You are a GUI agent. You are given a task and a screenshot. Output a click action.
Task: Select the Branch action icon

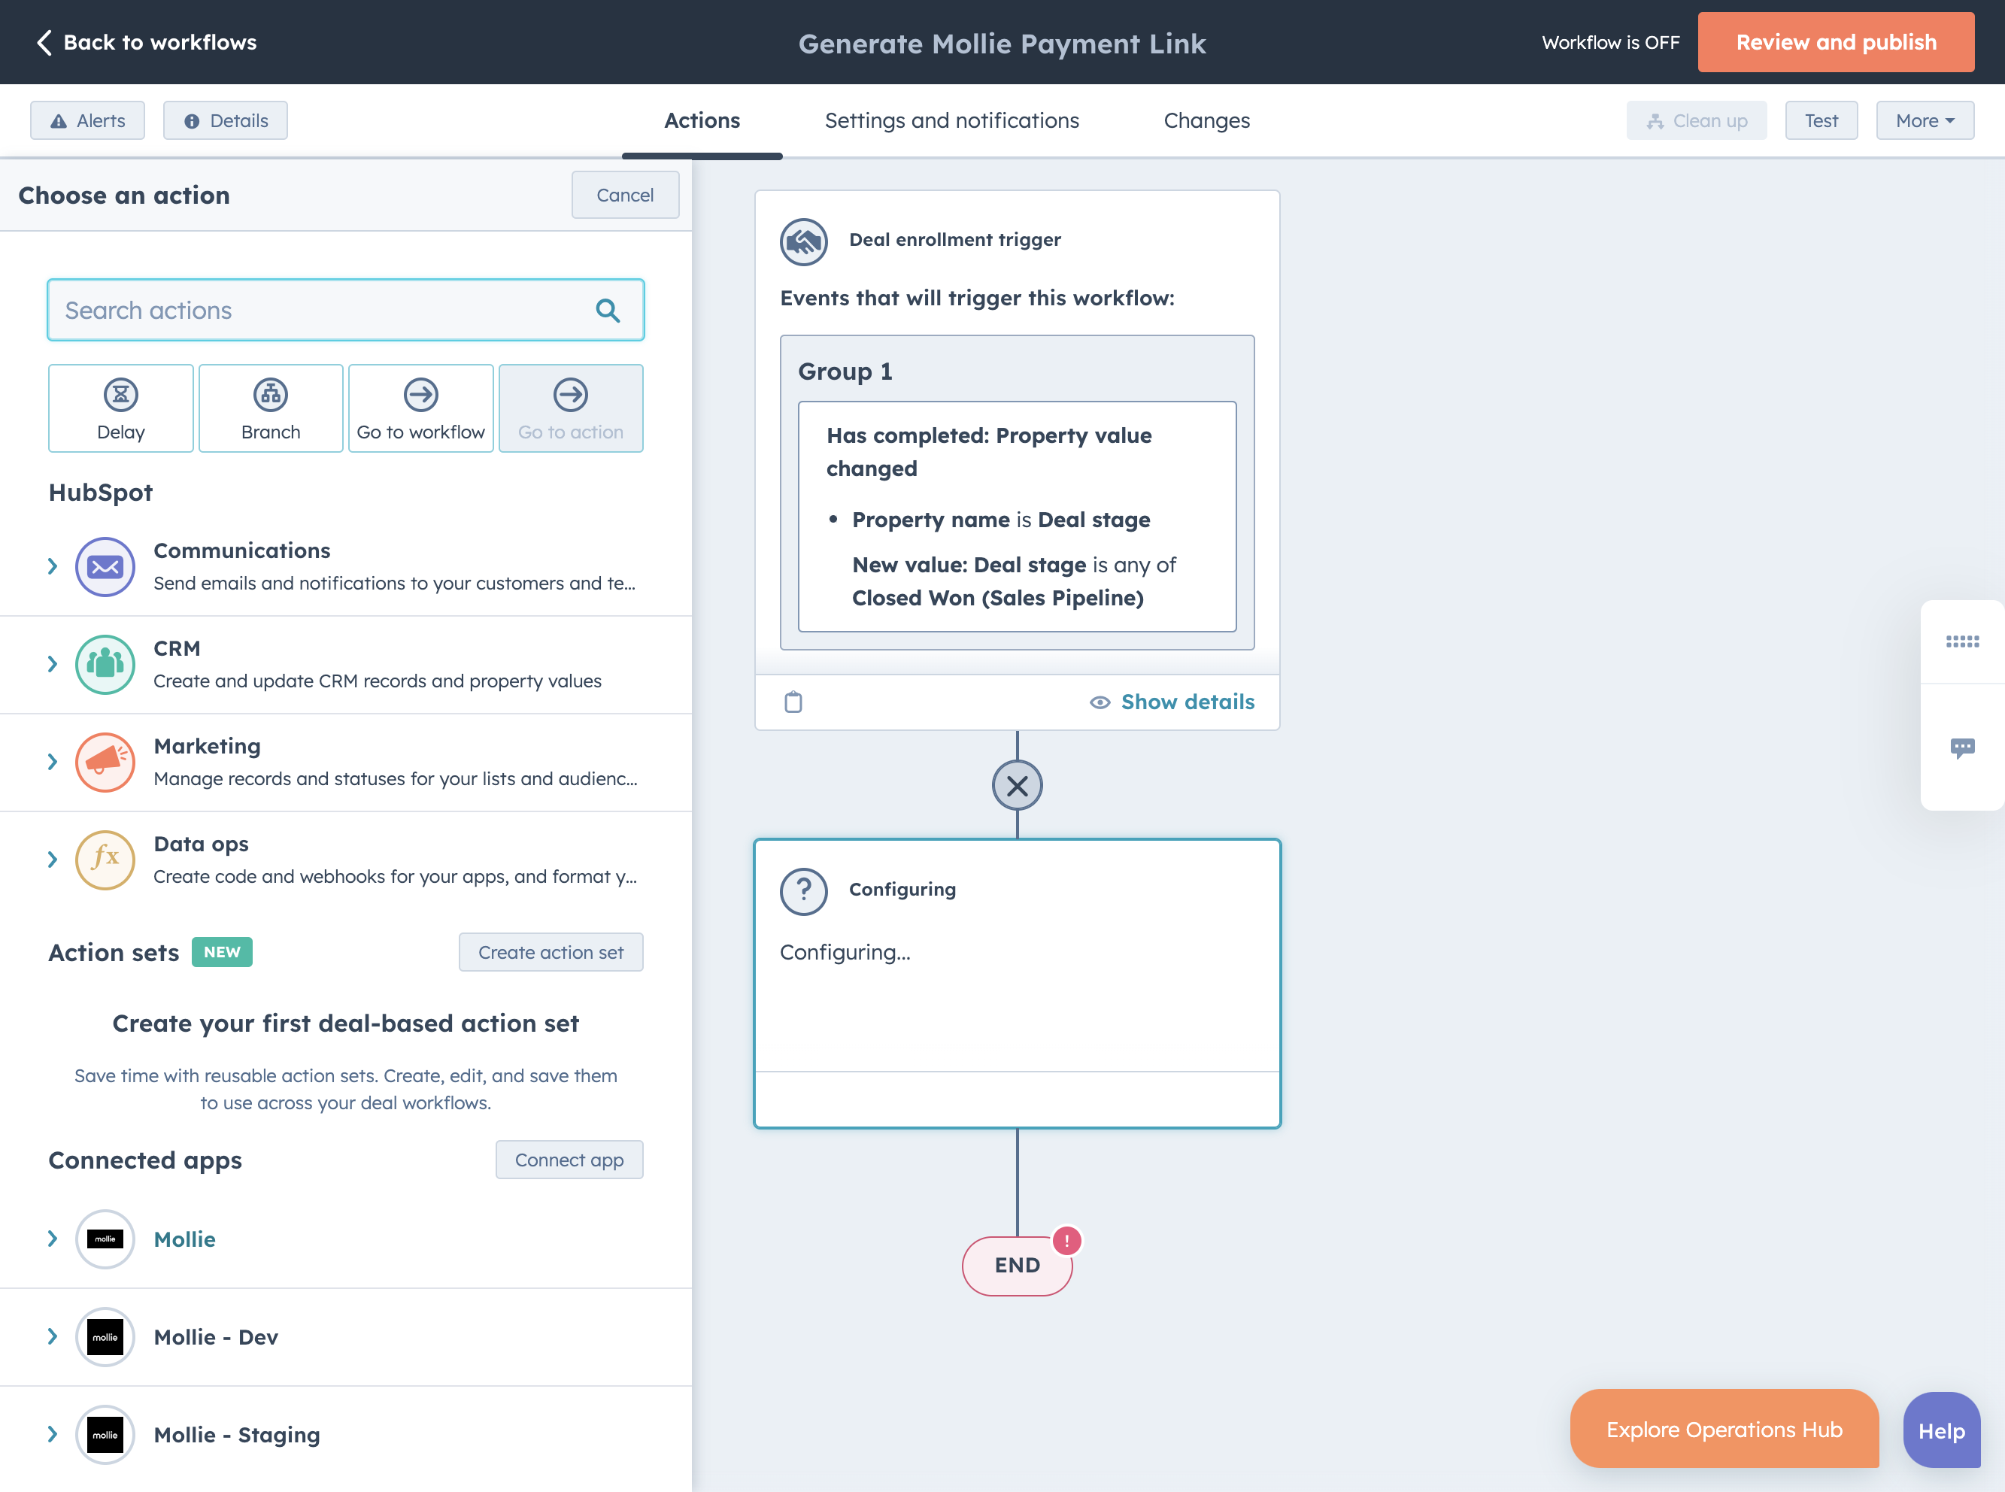coord(271,395)
